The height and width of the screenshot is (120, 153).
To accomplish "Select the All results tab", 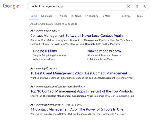I will [34, 16].
